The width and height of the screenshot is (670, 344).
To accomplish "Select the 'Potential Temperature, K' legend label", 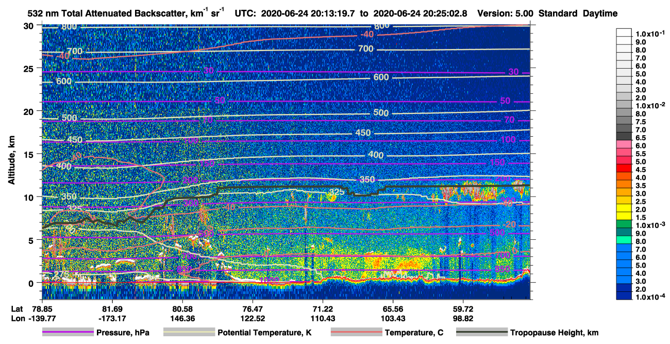I will (265, 333).
